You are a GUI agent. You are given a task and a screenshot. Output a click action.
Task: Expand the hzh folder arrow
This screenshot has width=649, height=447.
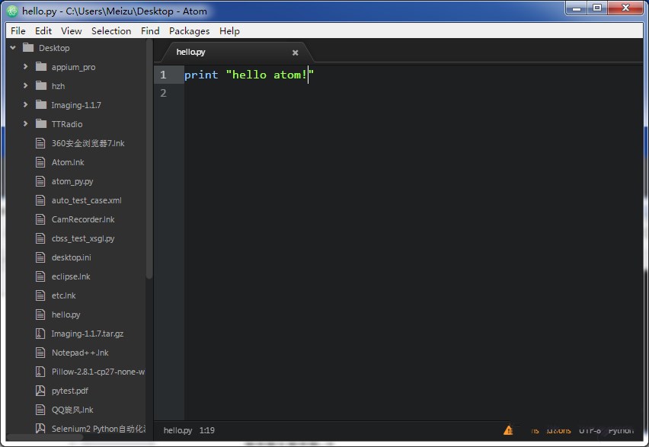point(25,86)
